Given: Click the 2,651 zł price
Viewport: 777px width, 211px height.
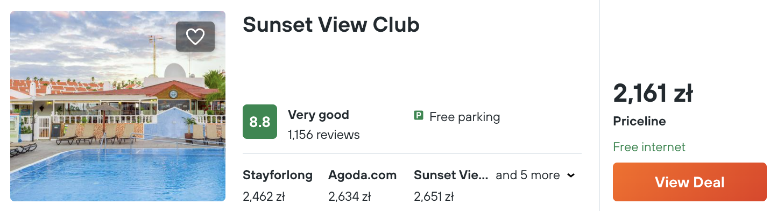Looking at the screenshot, I should pyautogui.click(x=435, y=196).
